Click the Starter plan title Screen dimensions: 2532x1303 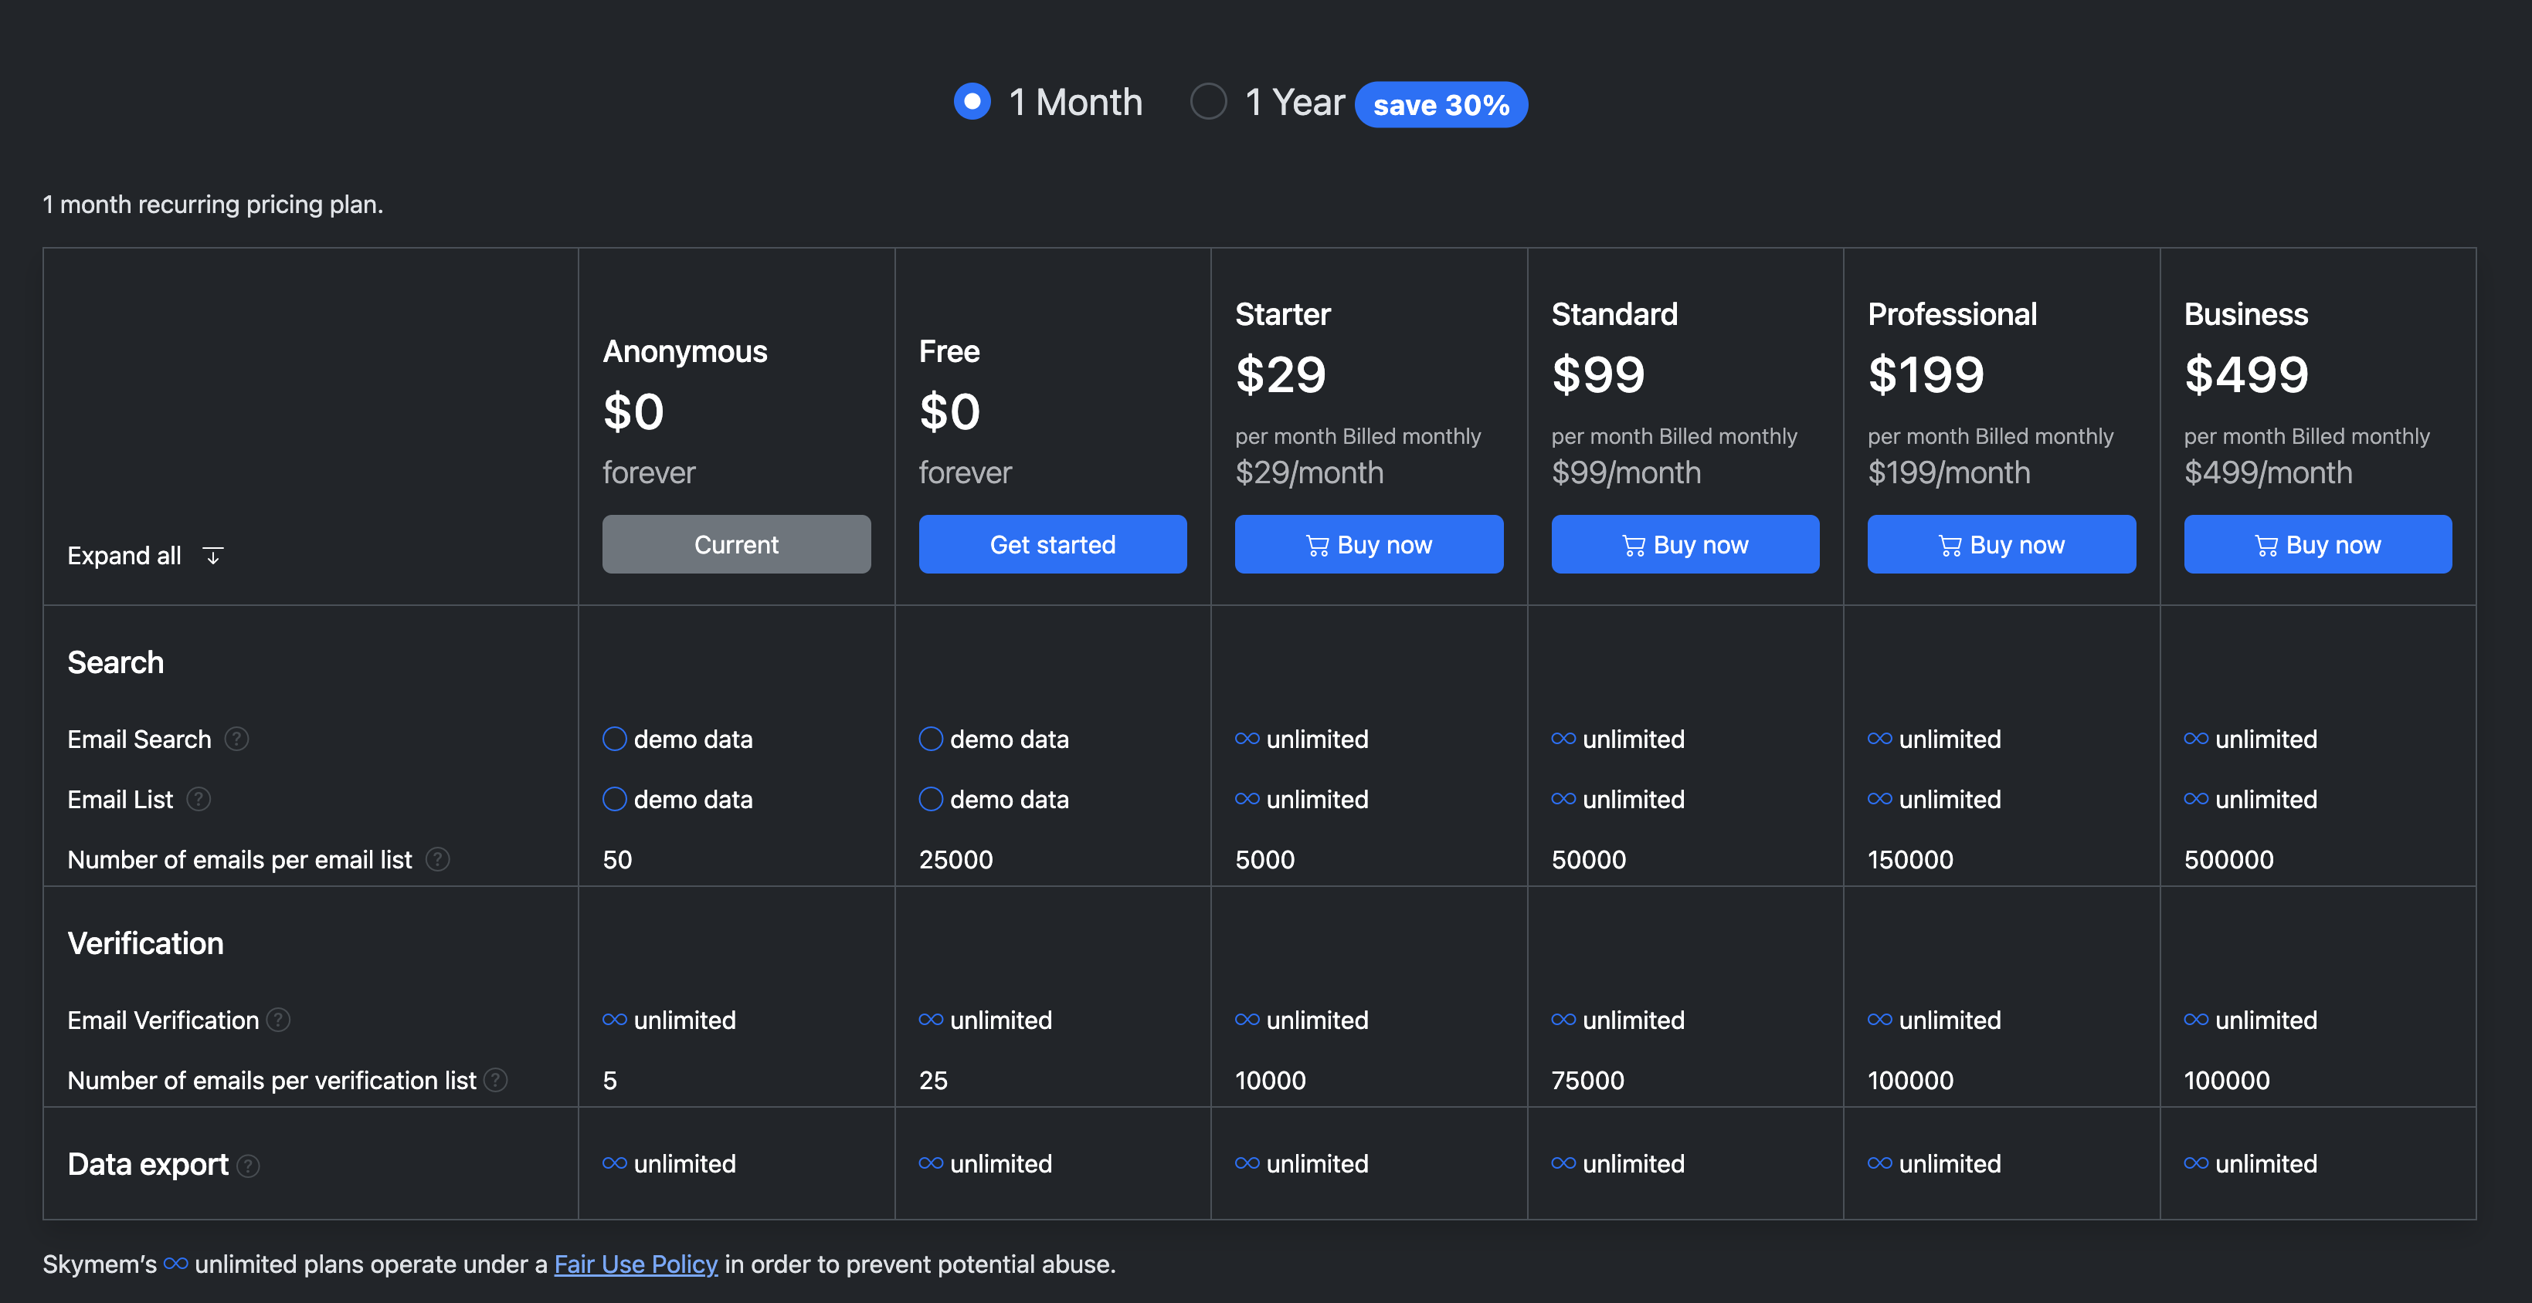pyautogui.click(x=1281, y=314)
